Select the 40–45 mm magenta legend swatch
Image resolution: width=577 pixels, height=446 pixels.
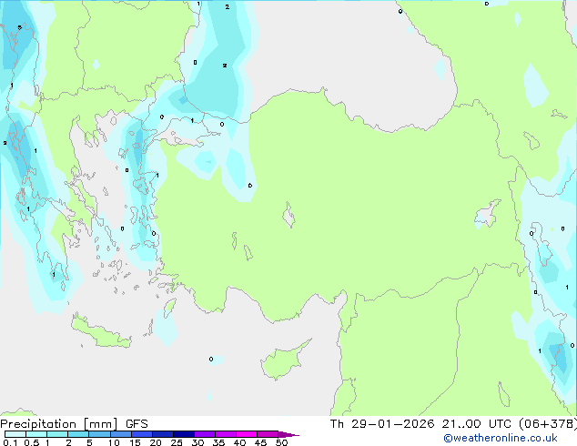[247, 434]
